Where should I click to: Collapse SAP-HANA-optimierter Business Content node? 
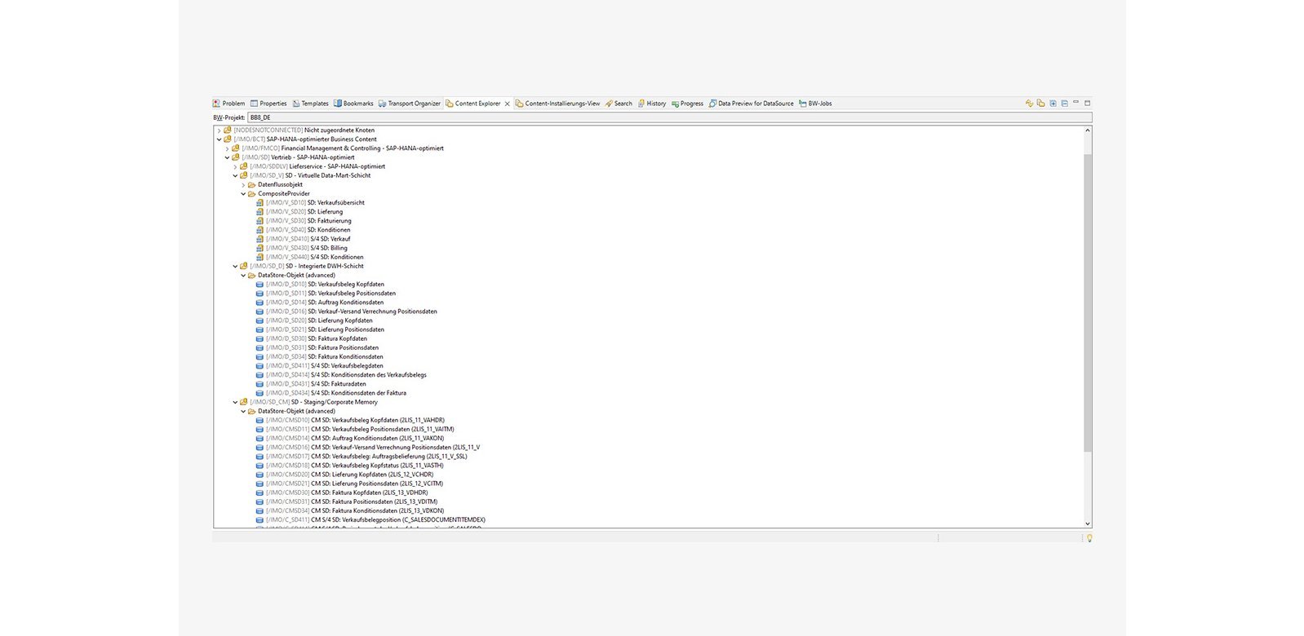[219, 139]
